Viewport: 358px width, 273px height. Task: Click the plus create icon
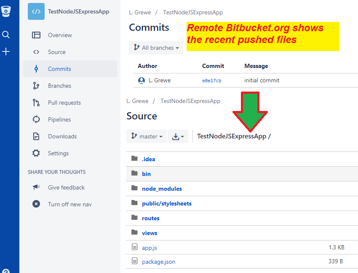pos(6,52)
